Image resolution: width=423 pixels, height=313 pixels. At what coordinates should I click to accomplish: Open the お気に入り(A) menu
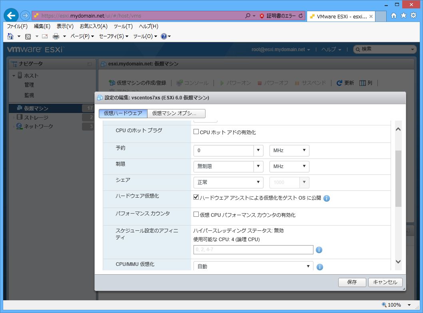(x=93, y=26)
